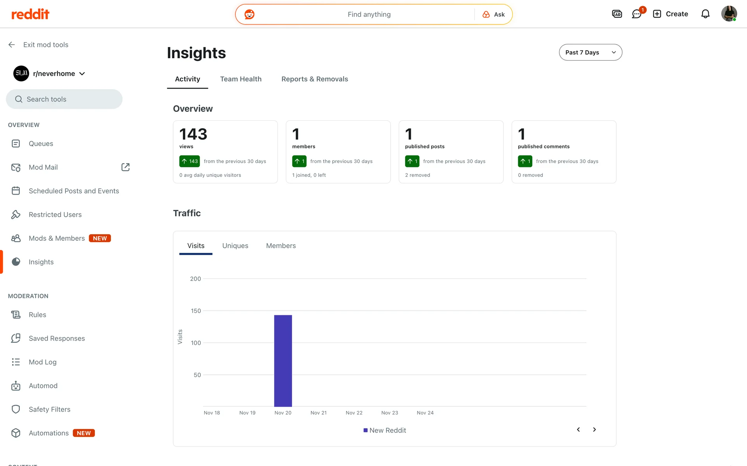Expand the Past 7 Days dropdown
The image size is (747, 466).
coord(590,52)
